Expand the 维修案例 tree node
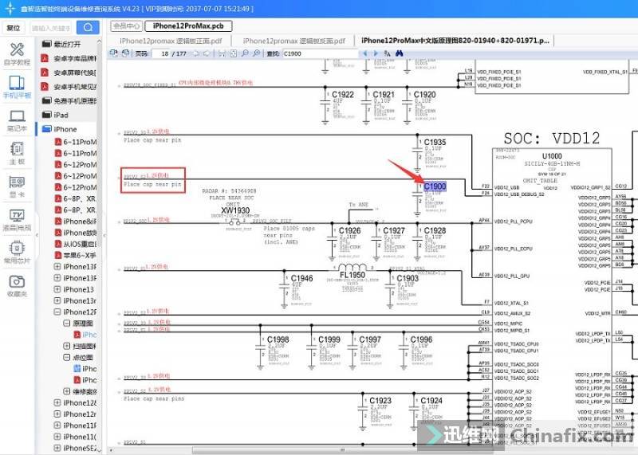This screenshot has height=455, width=638. [67, 392]
